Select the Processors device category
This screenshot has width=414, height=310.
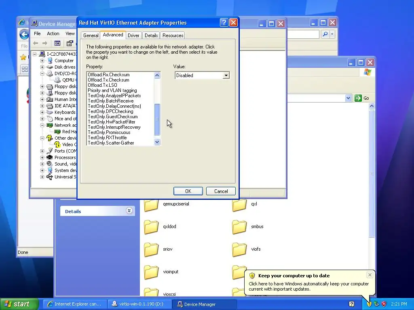[65, 157]
